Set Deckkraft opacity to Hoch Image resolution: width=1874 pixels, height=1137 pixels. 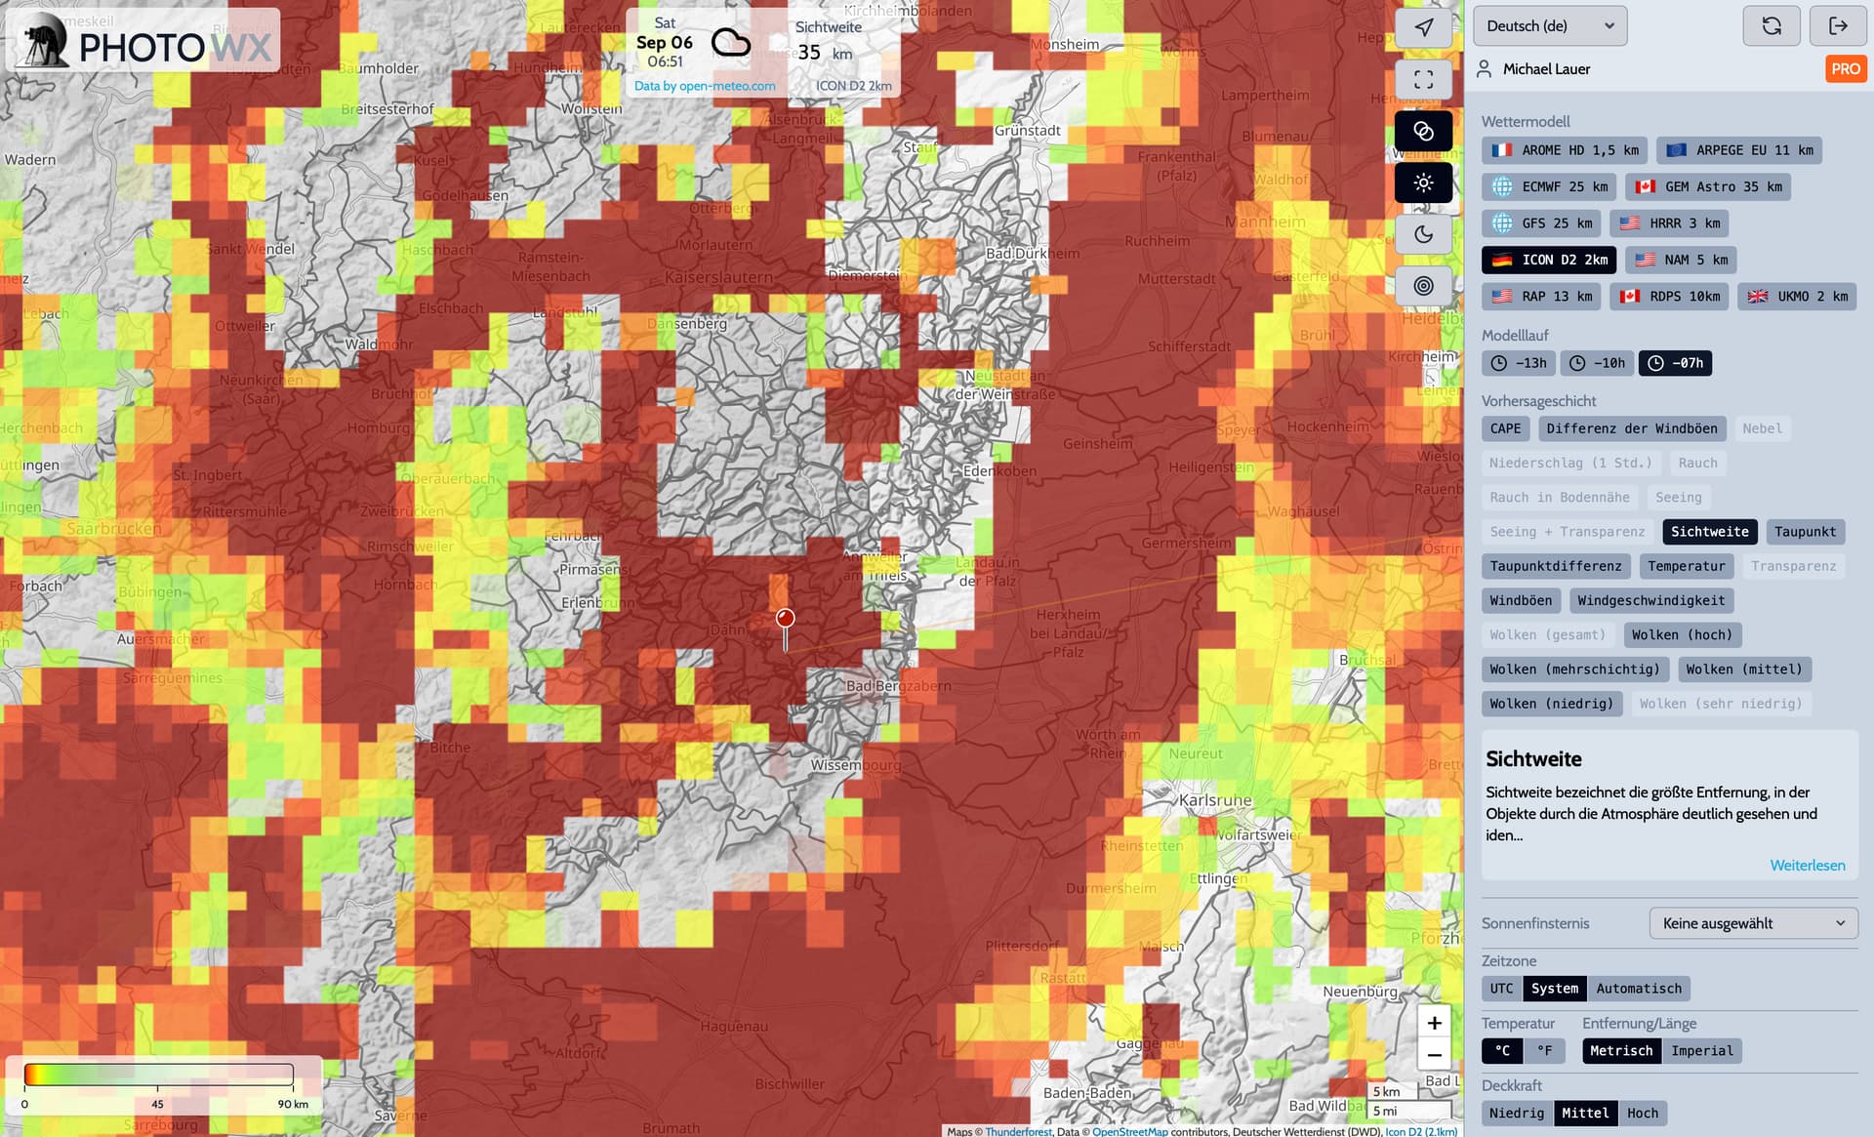tap(1642, 1114)
